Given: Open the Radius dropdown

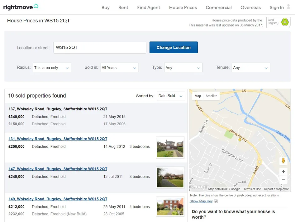Looking at the screenshot, I should point(52,68).
